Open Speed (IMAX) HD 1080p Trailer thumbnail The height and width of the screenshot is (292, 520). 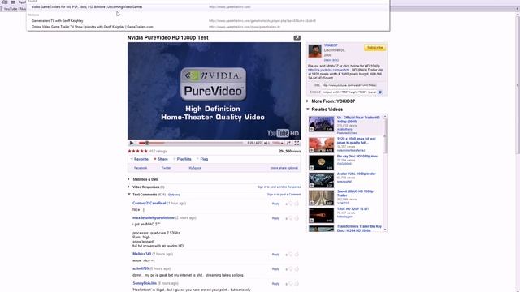(x=322, y=198)
